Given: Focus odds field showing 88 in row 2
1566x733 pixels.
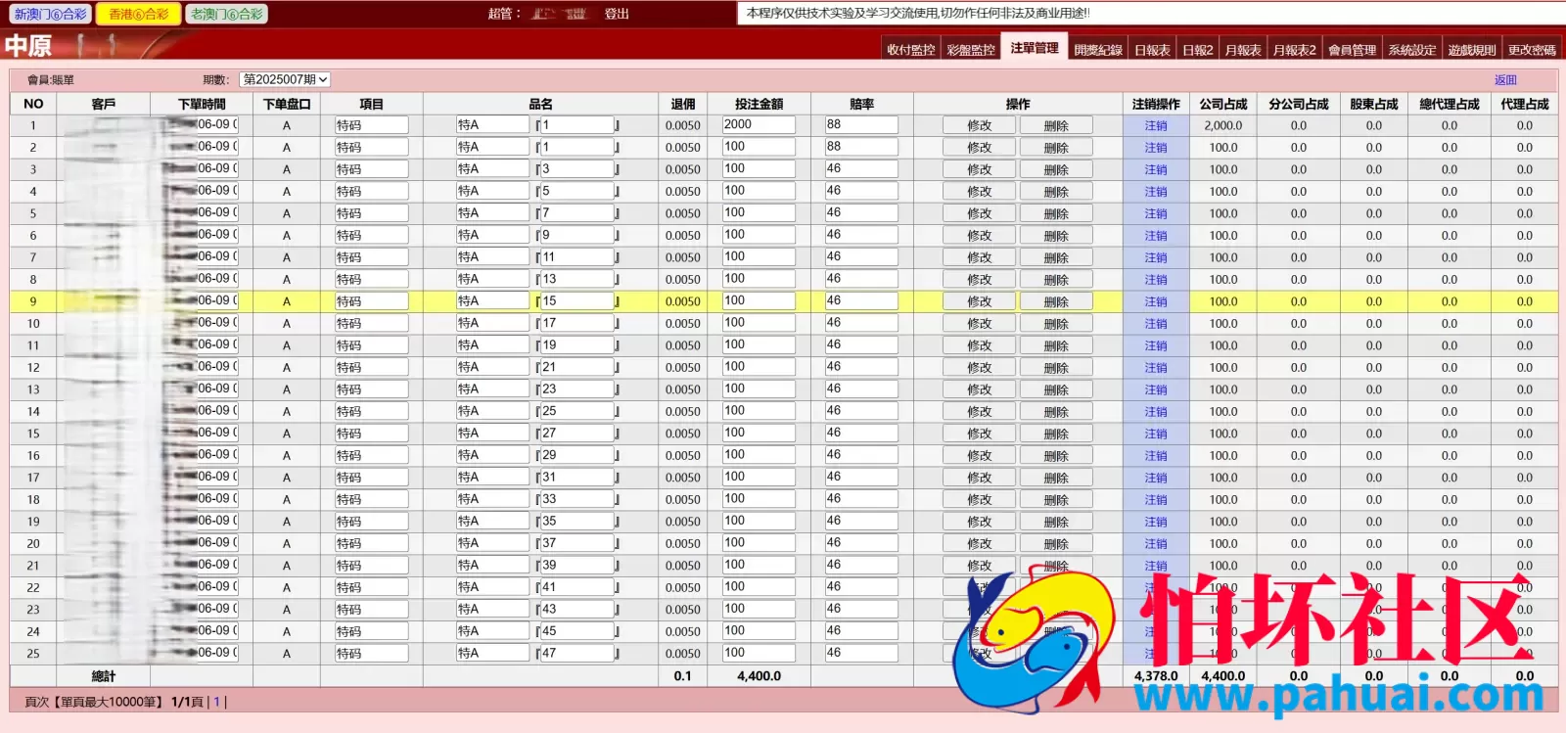Looking at the screenshot, I should coord(861,147).
